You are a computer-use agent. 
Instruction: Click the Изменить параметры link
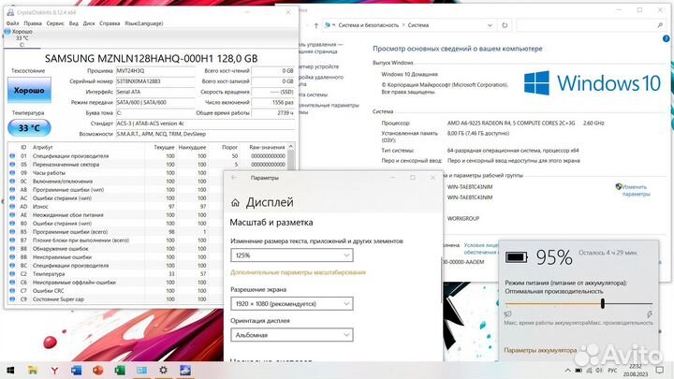[x=636, y=190]
